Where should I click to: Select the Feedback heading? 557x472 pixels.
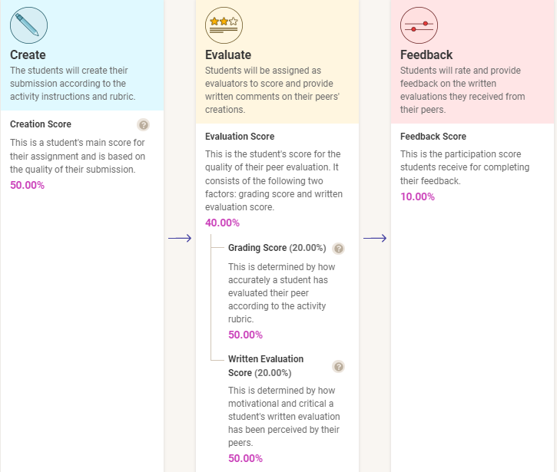[426, 55]
